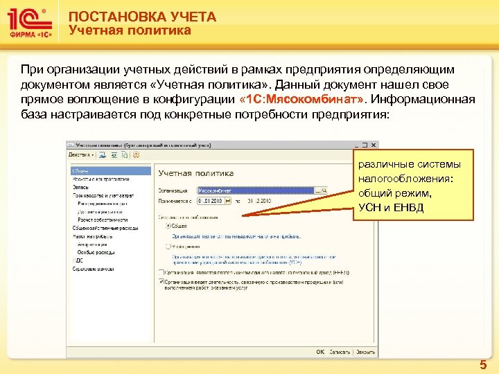
Task: Close the Учетная политика window with X
Action: point(374,145)
